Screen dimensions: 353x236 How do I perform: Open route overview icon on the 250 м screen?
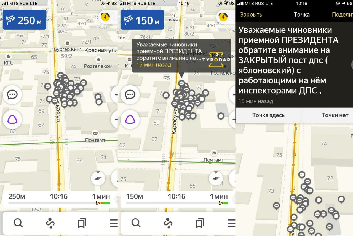(x=50, y=223)
